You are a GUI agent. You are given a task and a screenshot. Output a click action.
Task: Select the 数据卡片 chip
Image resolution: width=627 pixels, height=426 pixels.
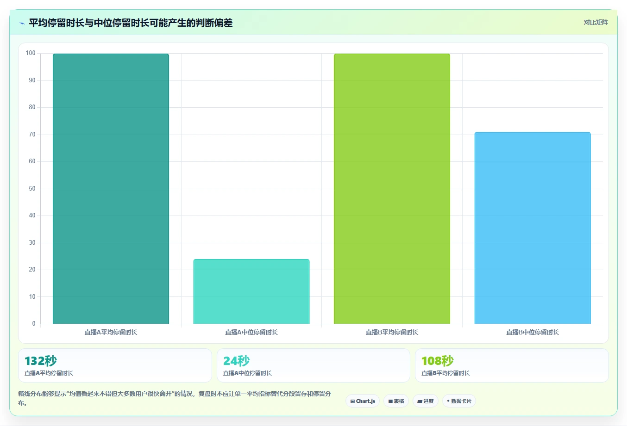(459, 401)
